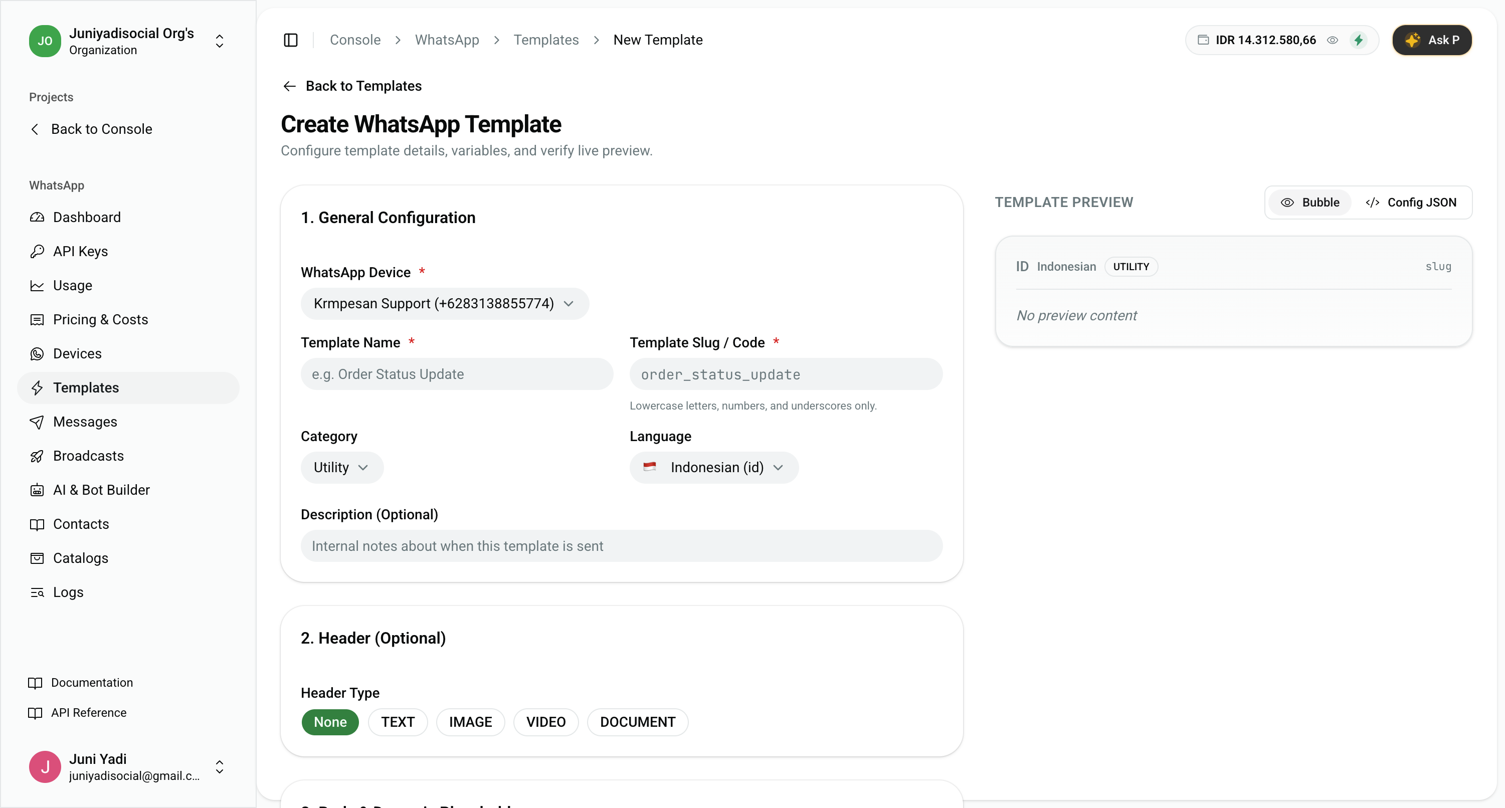Select VIDEO header type
1505x808 pixels.
point(545,721)
